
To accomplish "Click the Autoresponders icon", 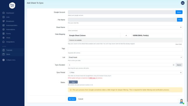I will pyautogui.click(x=4, y=25).
